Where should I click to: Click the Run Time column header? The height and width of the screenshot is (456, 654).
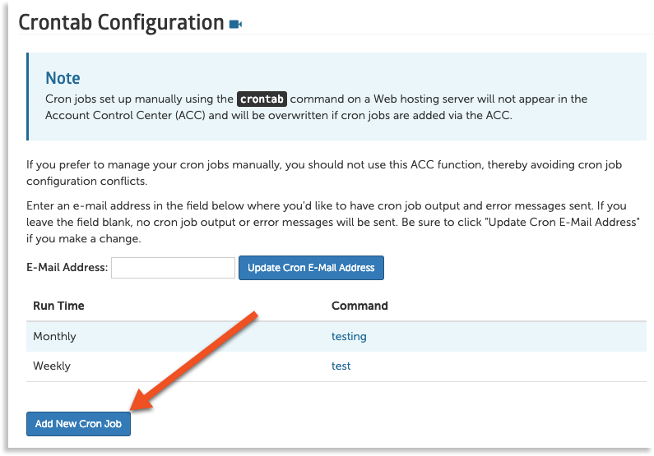point(58,306)
